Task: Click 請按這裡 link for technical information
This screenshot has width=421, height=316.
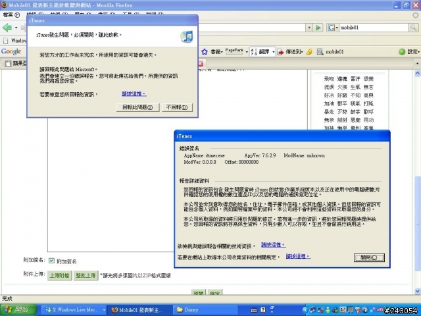Action: coord(274,245)
